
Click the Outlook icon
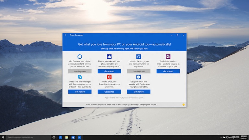[x=138, y=77]
